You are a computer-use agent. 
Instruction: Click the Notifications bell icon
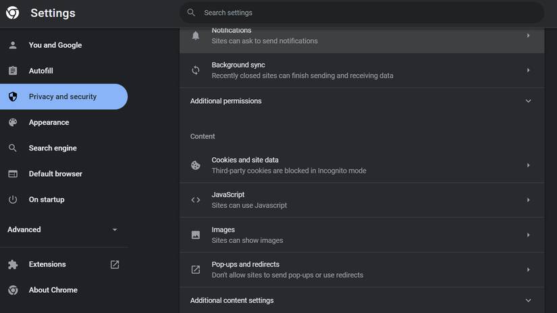coord(196,36)
